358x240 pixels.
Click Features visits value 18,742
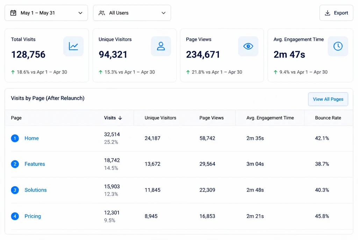112,160
